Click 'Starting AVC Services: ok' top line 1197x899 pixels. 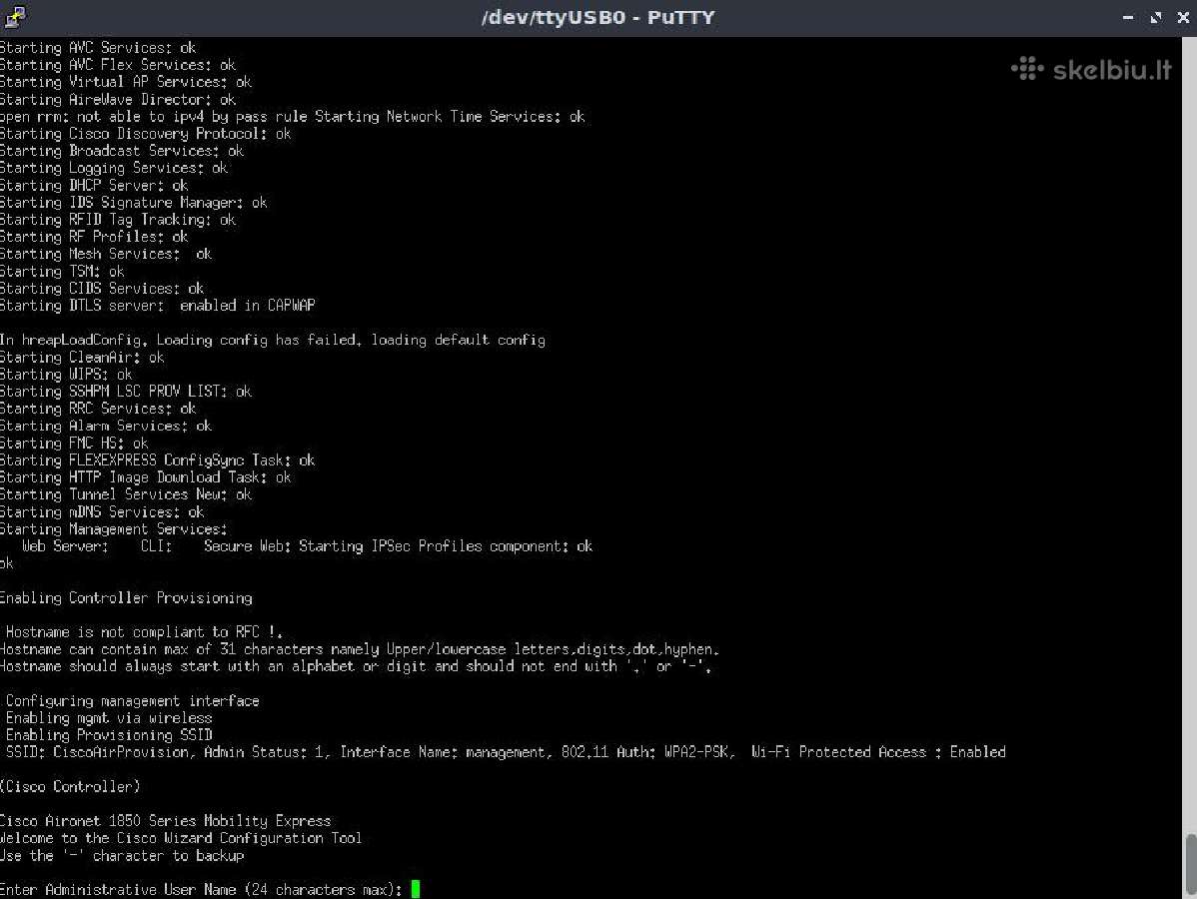99,47
